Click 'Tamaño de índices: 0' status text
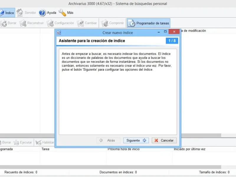The image size is (236, 177). (214, 172)
